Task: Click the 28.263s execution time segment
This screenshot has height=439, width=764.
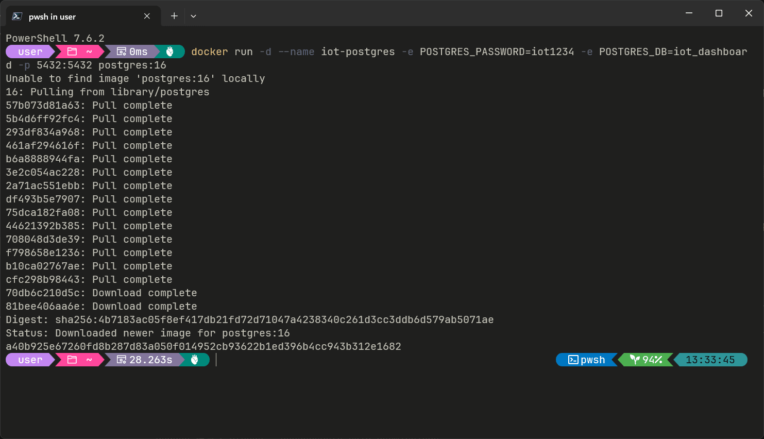Action: click(x=145, y=360)
